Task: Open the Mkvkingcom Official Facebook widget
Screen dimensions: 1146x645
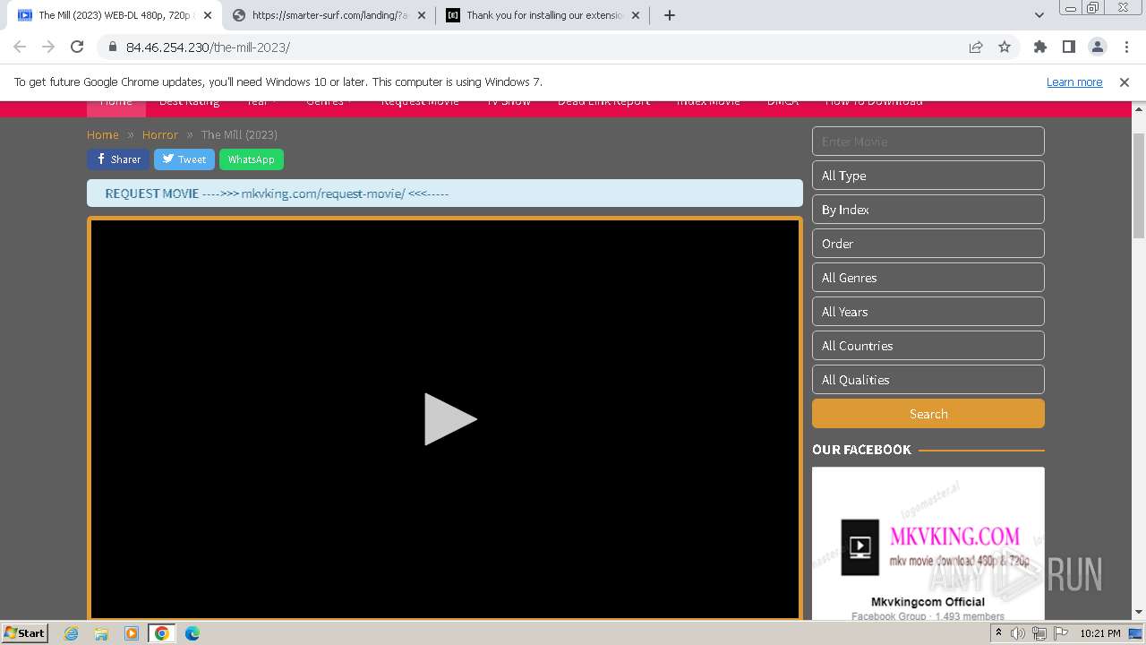Action: (x=928, y=544)
